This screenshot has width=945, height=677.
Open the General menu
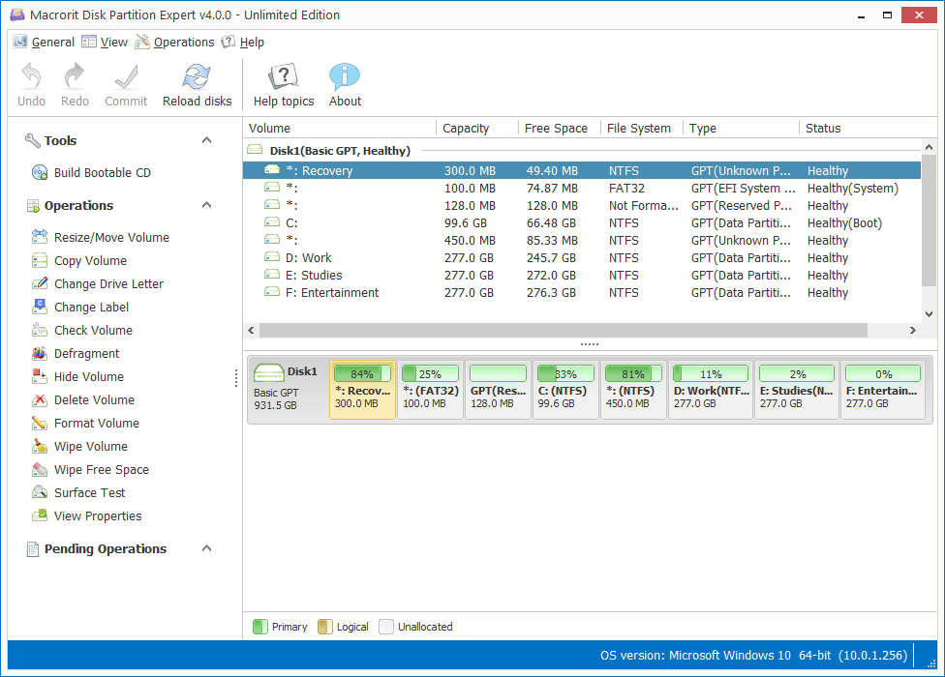[44, 43]
